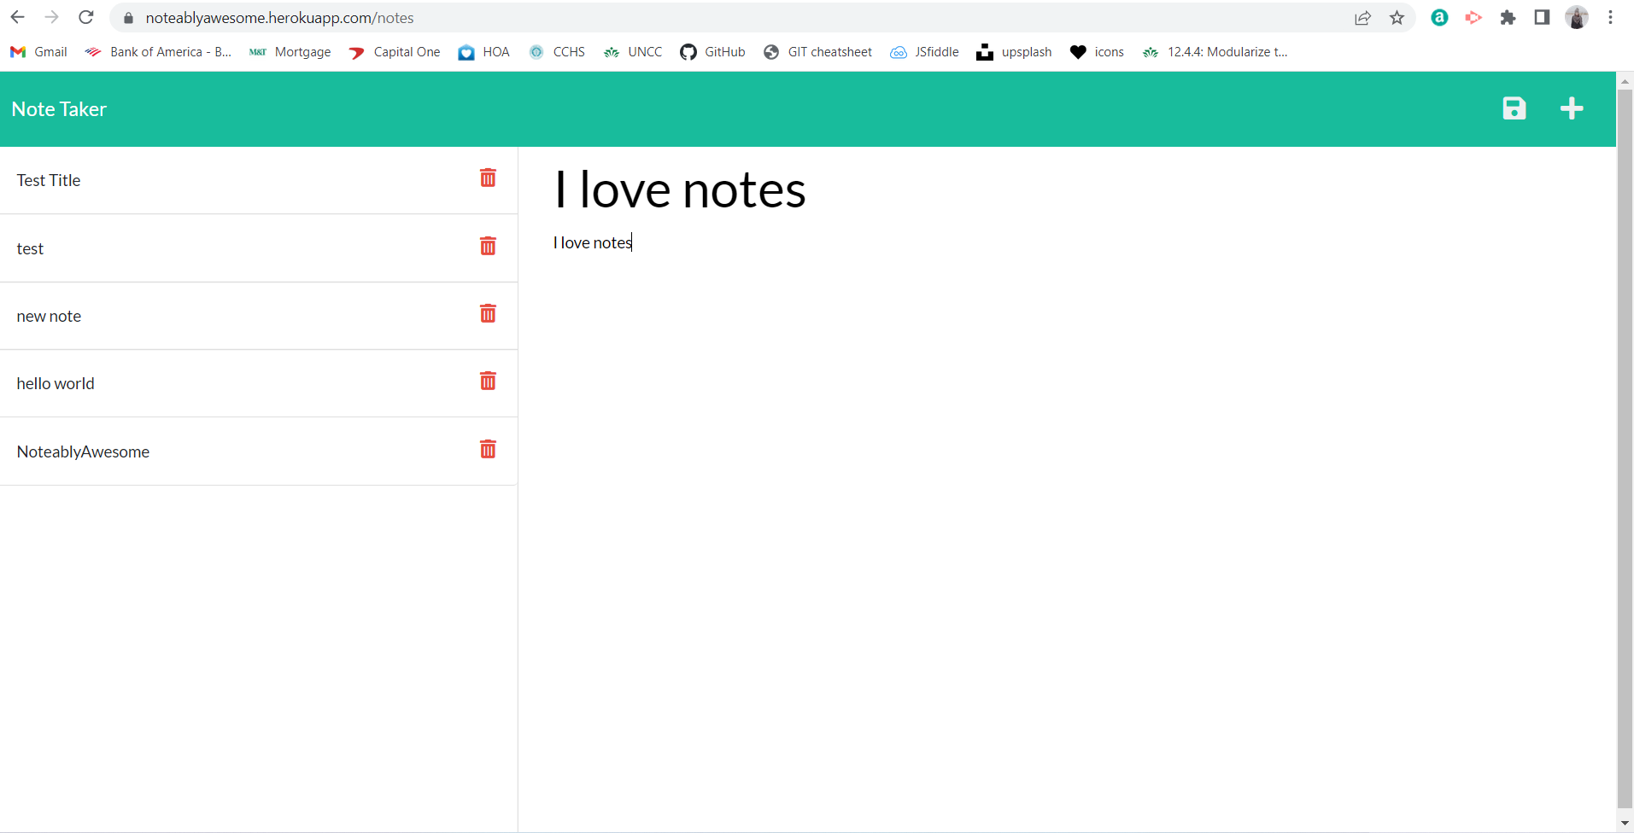Open the upsplash bookmark
This screenshot has width=1634, height=833.
tap(1014, 52)
